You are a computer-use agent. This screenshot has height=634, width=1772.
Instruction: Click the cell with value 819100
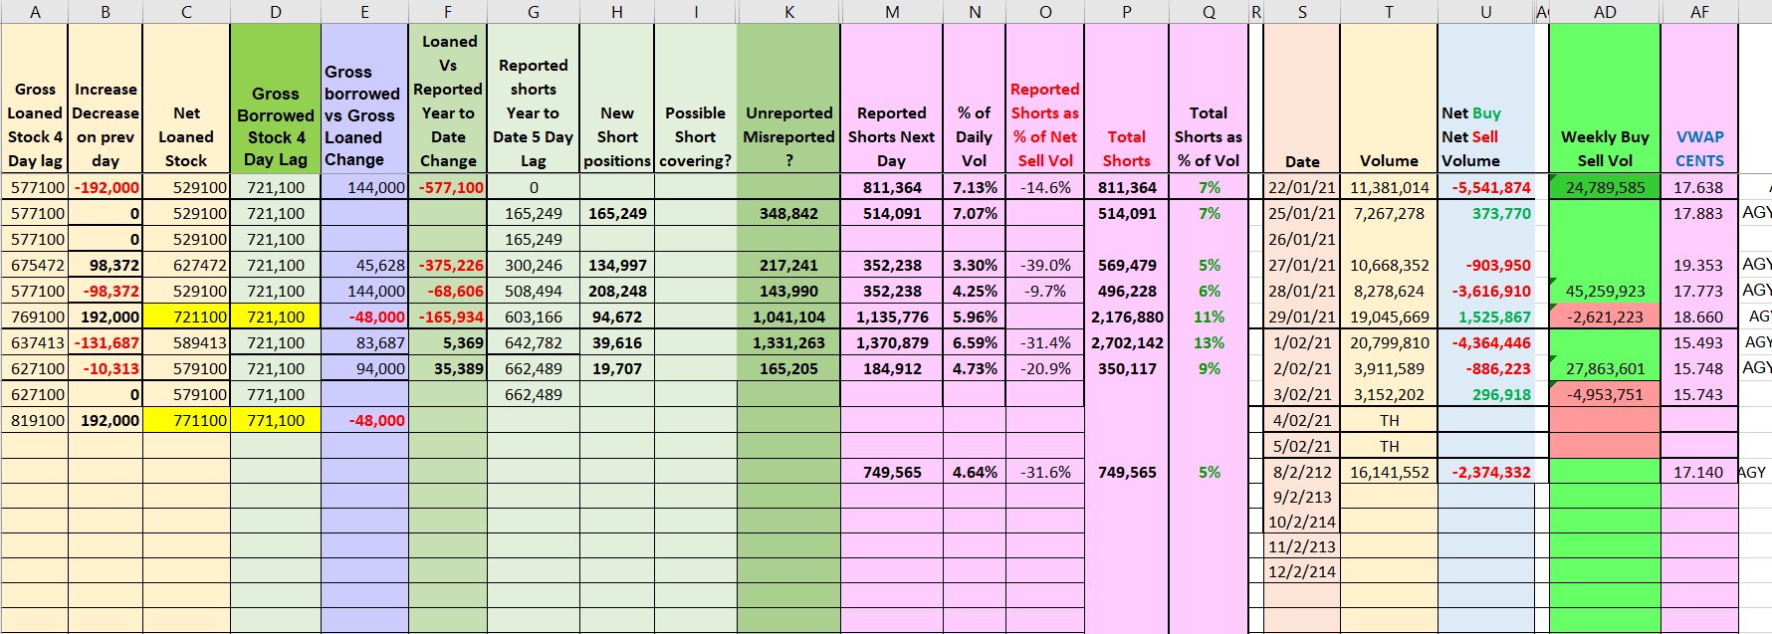[35, 420]
